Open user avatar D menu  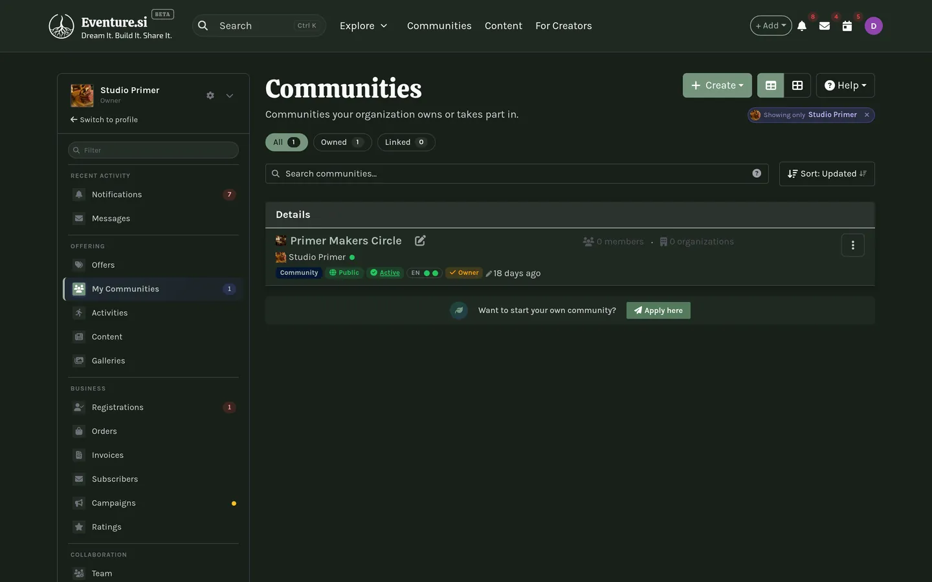point(874,26)
